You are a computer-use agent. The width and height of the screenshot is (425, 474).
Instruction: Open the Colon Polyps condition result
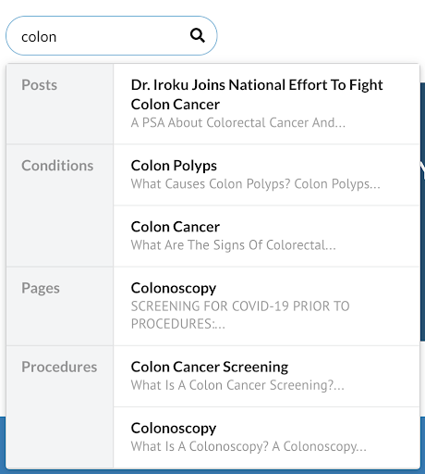pyautogui.click(x=266, y=175)
